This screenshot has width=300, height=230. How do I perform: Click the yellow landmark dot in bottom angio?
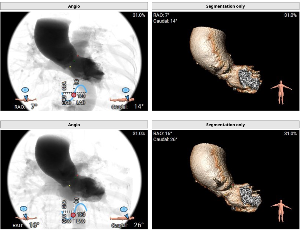coord(70,185)
